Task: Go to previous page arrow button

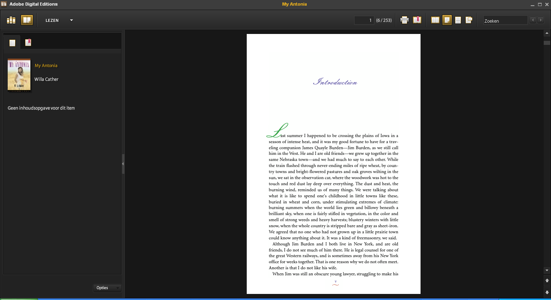Action: click(x=547, y=280)
